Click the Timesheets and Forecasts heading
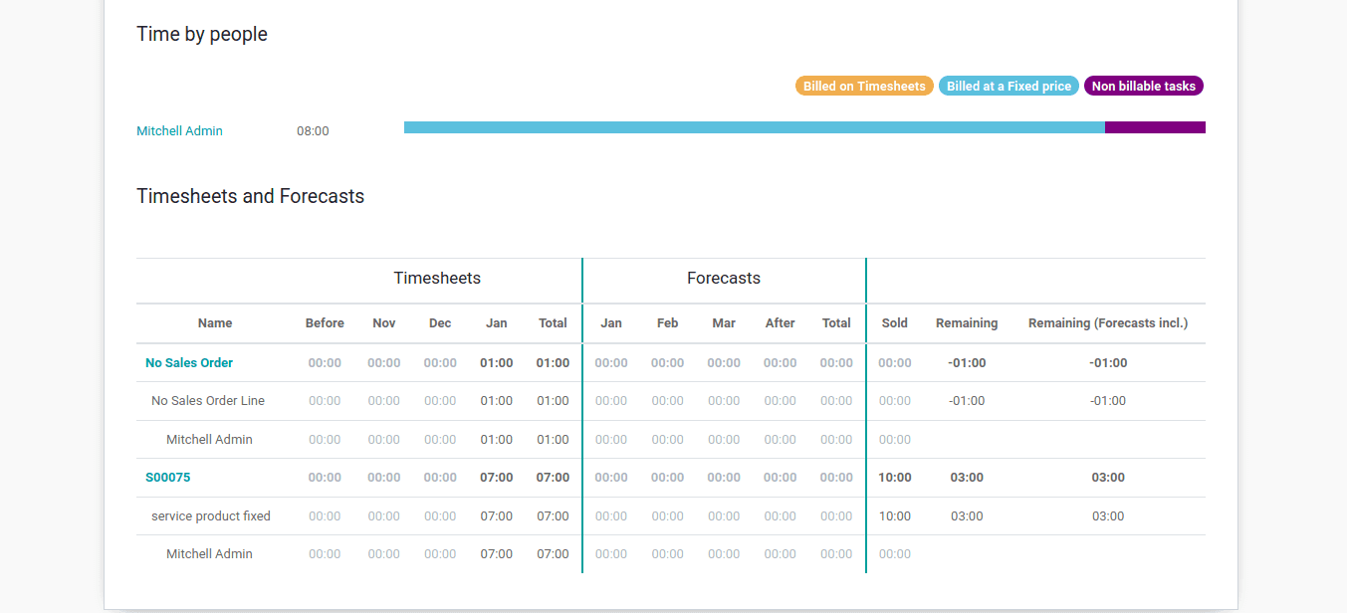 250,196
